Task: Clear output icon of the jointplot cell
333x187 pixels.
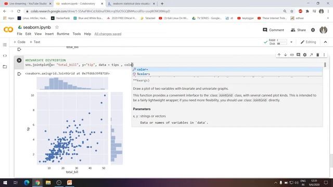Action: [19, 74]
